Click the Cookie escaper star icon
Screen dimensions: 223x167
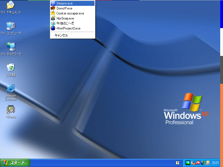53,13
